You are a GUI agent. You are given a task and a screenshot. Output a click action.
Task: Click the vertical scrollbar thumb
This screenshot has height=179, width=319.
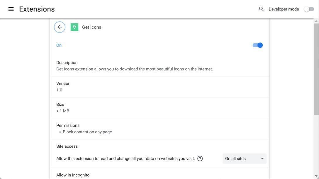click(316, 69)
